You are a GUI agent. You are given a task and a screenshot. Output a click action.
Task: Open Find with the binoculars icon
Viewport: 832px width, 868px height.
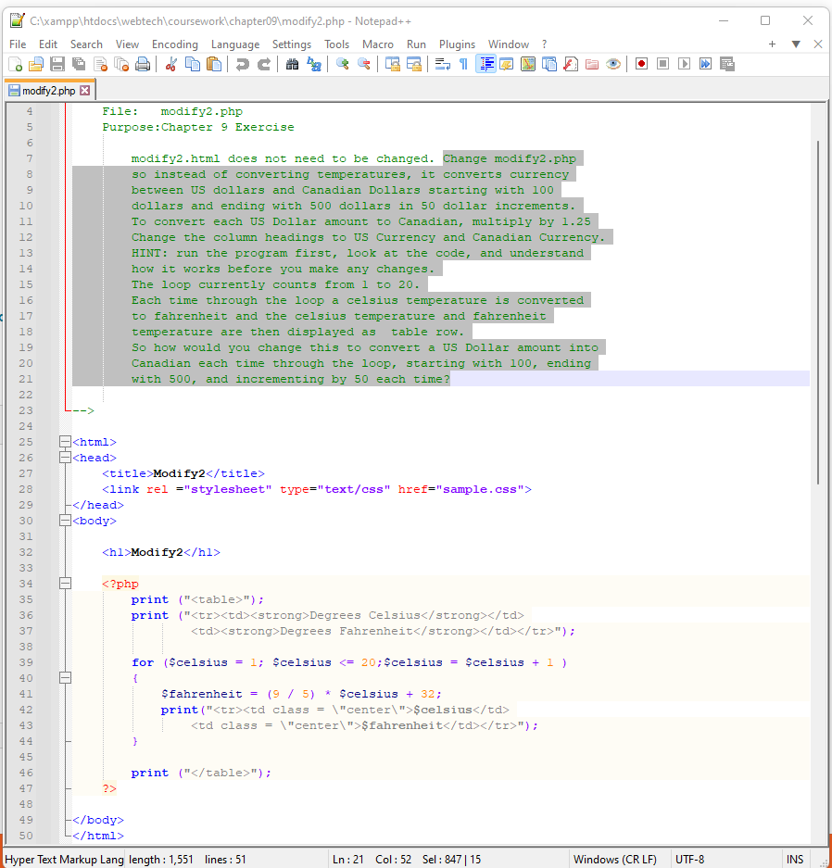[292, 64]
